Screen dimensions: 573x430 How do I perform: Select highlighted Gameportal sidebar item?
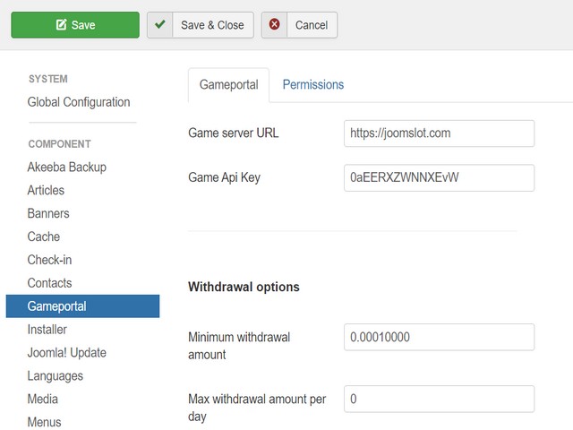coord(82,306)
